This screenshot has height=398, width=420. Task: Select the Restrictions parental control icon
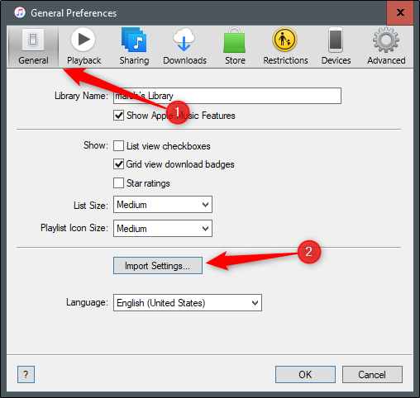click(x=285, y=40)
